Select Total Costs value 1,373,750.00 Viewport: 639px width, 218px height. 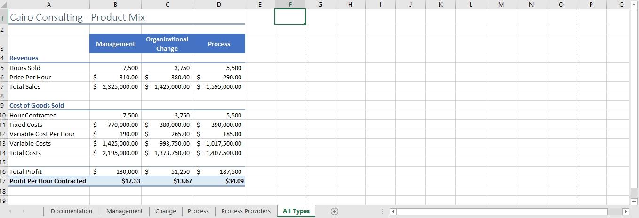167,153
